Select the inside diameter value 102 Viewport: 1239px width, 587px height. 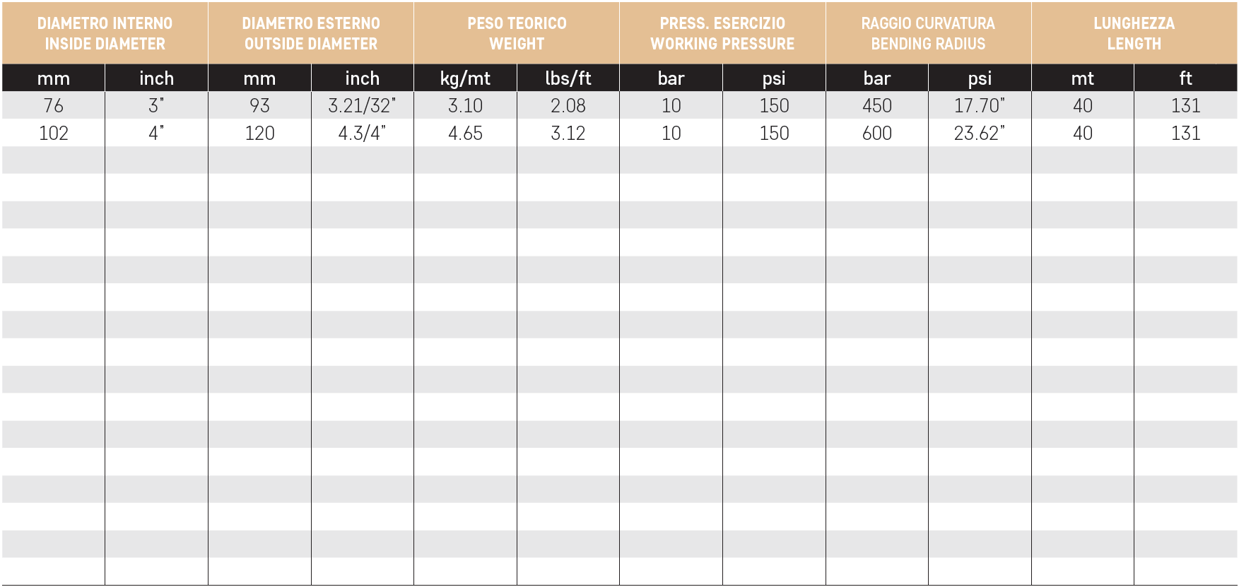54,134
